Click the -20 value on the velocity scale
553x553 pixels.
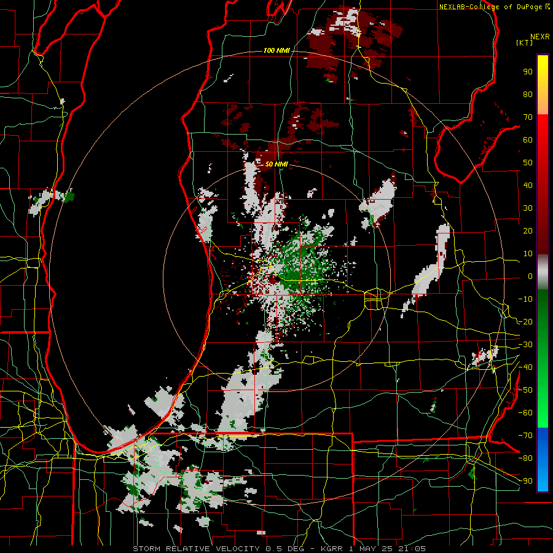[525, 322]
